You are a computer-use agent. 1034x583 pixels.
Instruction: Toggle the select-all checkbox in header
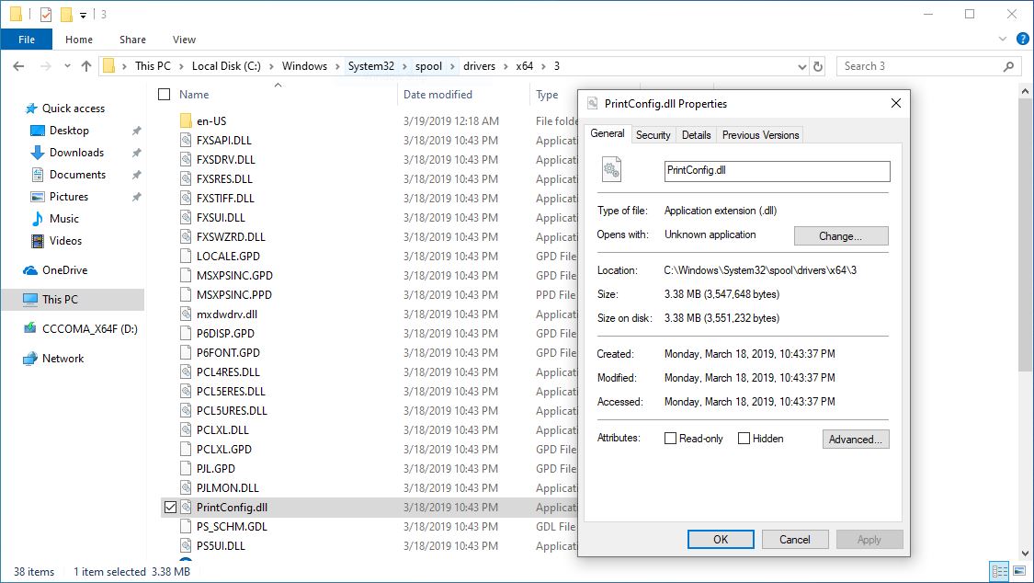[x=165, y=95]
